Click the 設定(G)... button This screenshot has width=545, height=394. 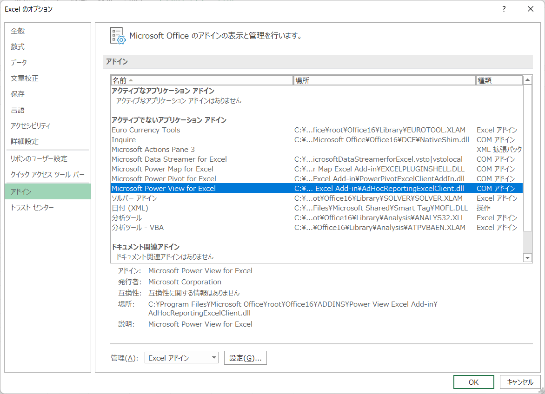pyautogui.click(x=246, y=358)
